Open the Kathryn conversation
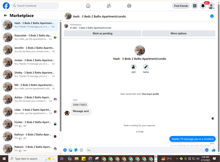220x162 pixels. tap(29, 136)
